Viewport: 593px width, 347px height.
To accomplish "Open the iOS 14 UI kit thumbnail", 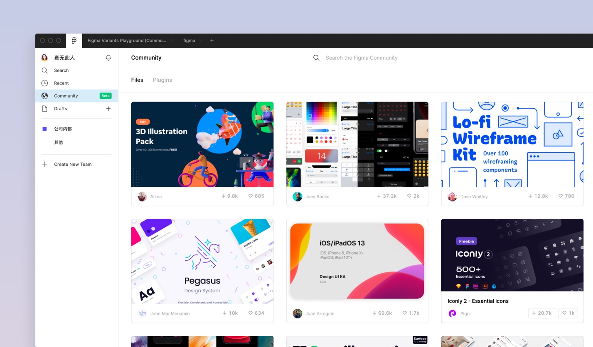I will [x=357, y=144].
